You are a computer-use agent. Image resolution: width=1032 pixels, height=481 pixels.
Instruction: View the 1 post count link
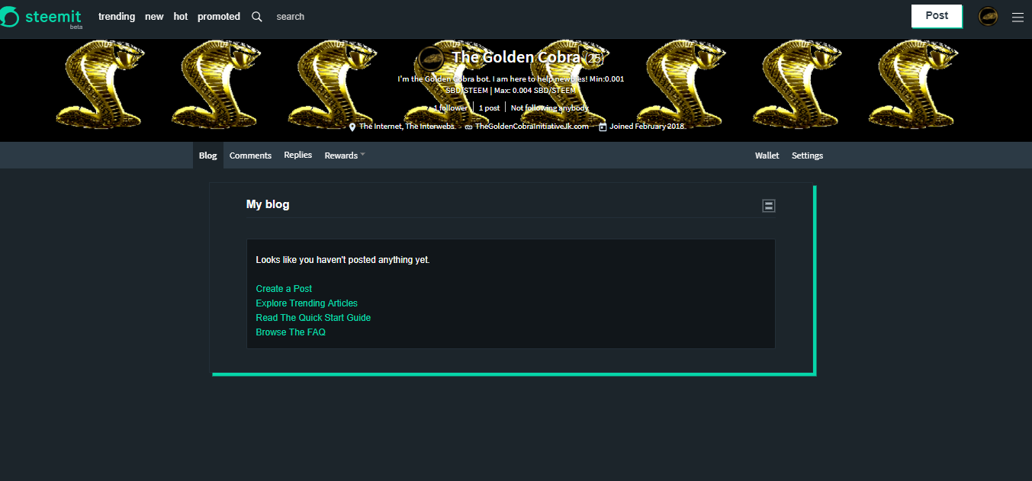(489, 108)
